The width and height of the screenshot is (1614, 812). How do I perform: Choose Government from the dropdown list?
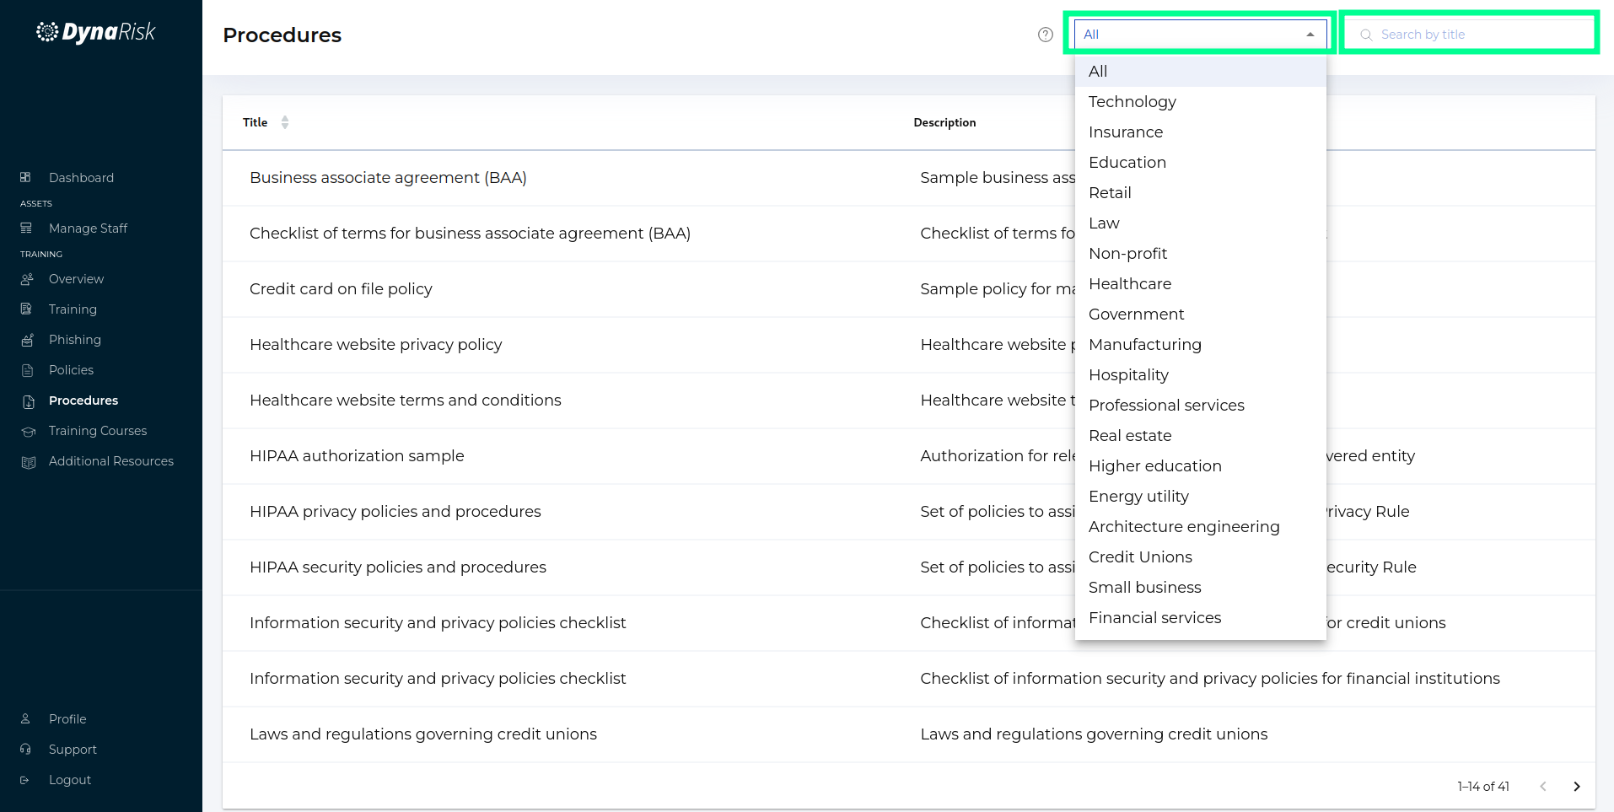(1201, 315)
